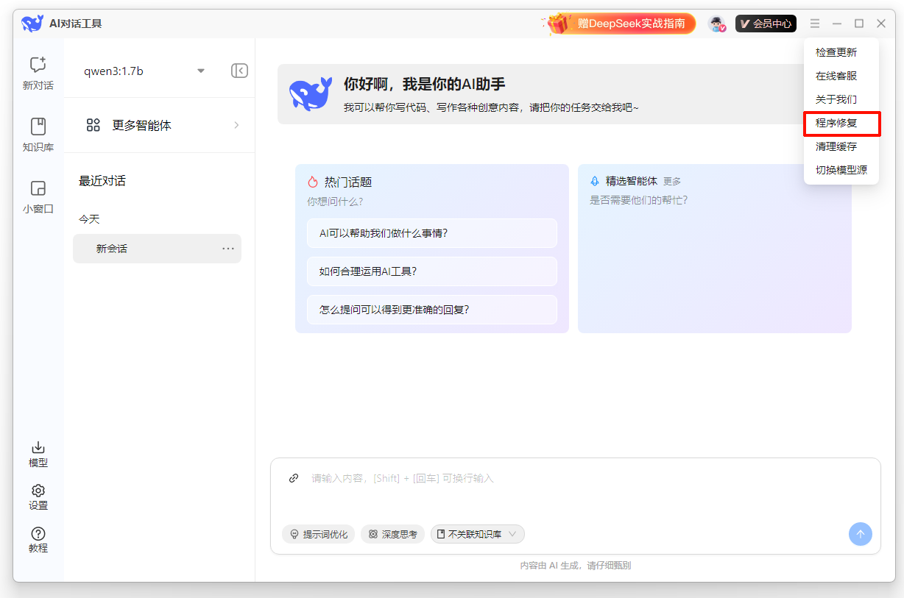Click 更多 beside 精选智能体
The height and width of the screenshot is (598, 904).
[x=673, y=181]
